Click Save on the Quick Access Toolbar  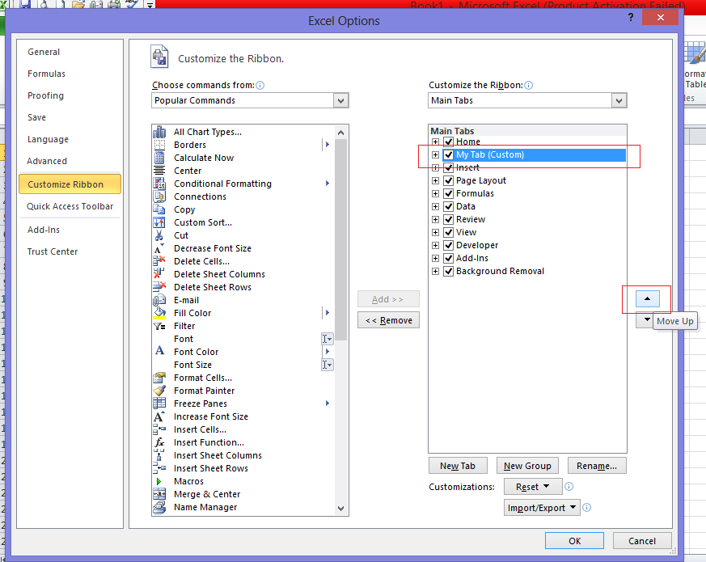[24, 6]
